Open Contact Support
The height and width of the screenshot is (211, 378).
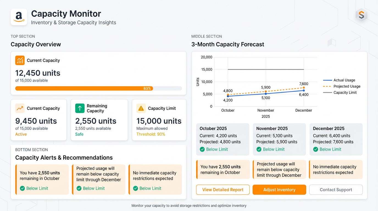tap(336, 190)
